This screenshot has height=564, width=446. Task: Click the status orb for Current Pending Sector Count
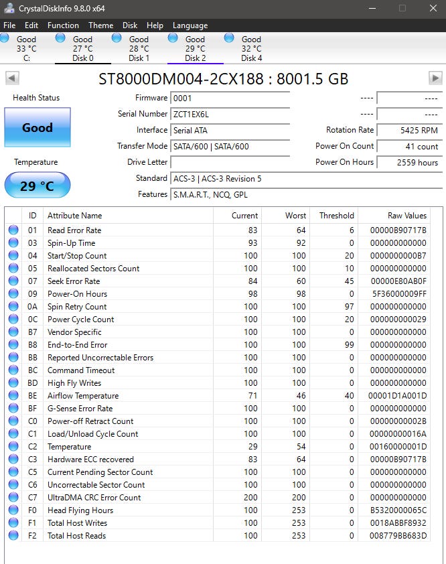click(x=13, y=472)
